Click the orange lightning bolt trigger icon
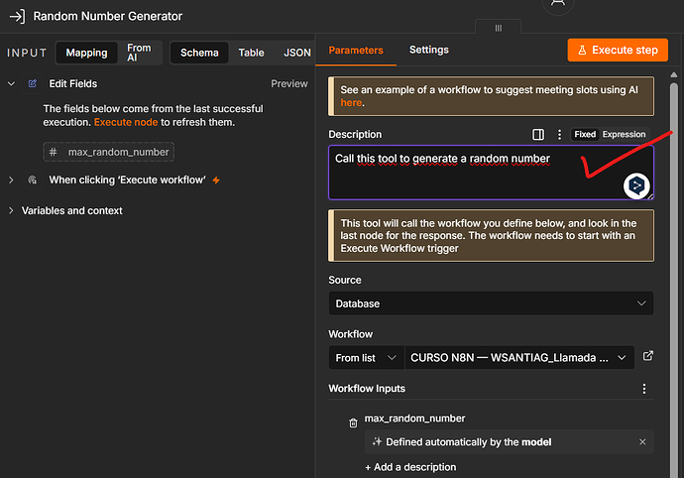 point(216,179)
